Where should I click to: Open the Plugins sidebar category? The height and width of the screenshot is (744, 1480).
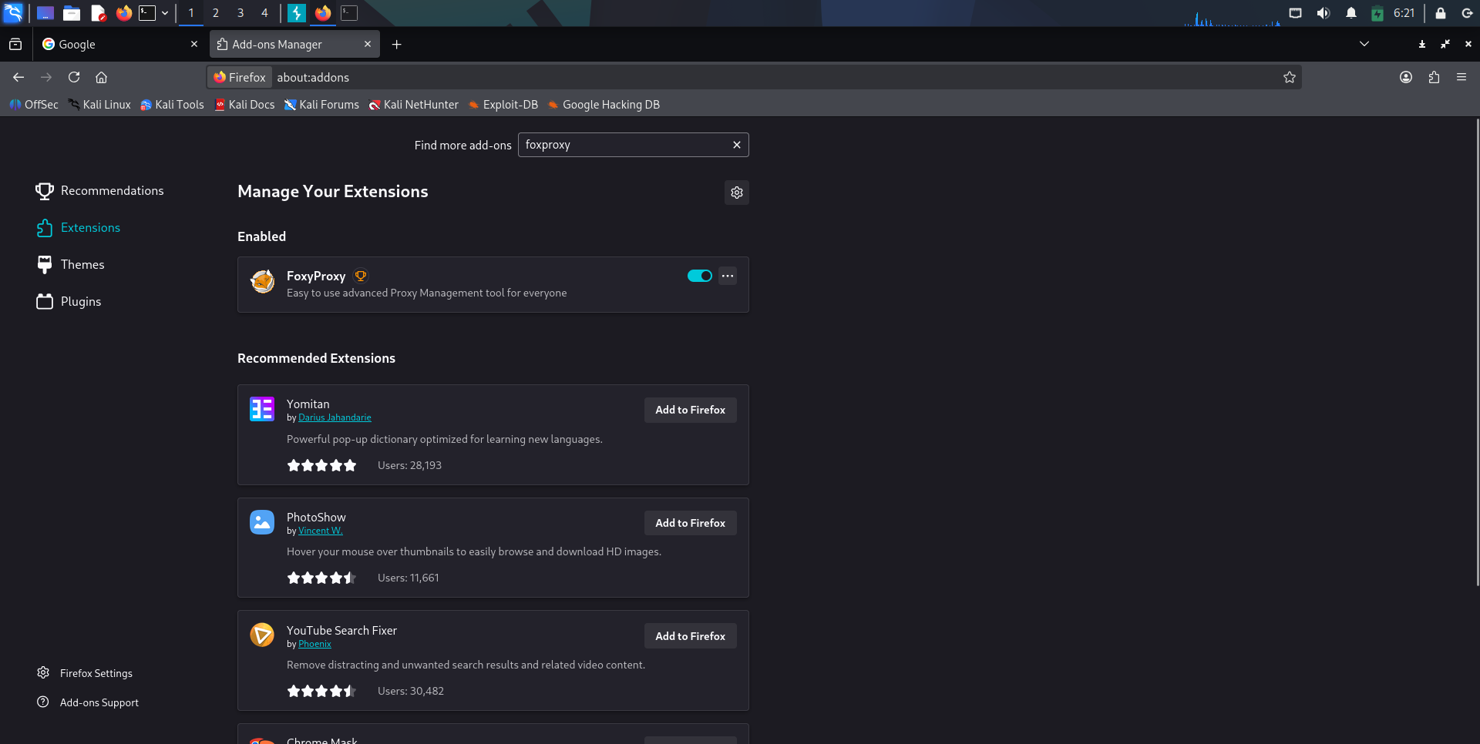[69, 302]
